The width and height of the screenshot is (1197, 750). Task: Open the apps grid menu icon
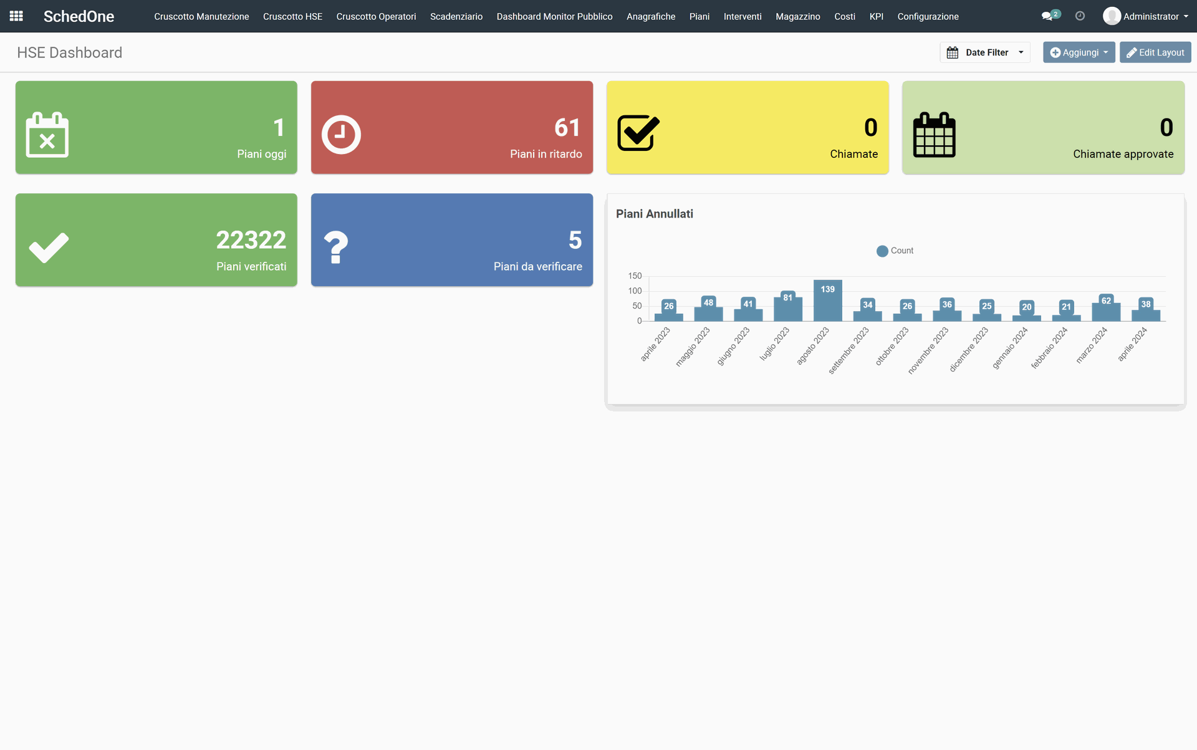16,16
